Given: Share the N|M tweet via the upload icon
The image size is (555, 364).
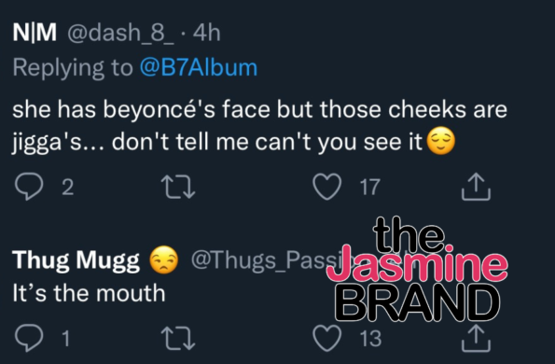Looking at the screenshot, I should [476, 187].
